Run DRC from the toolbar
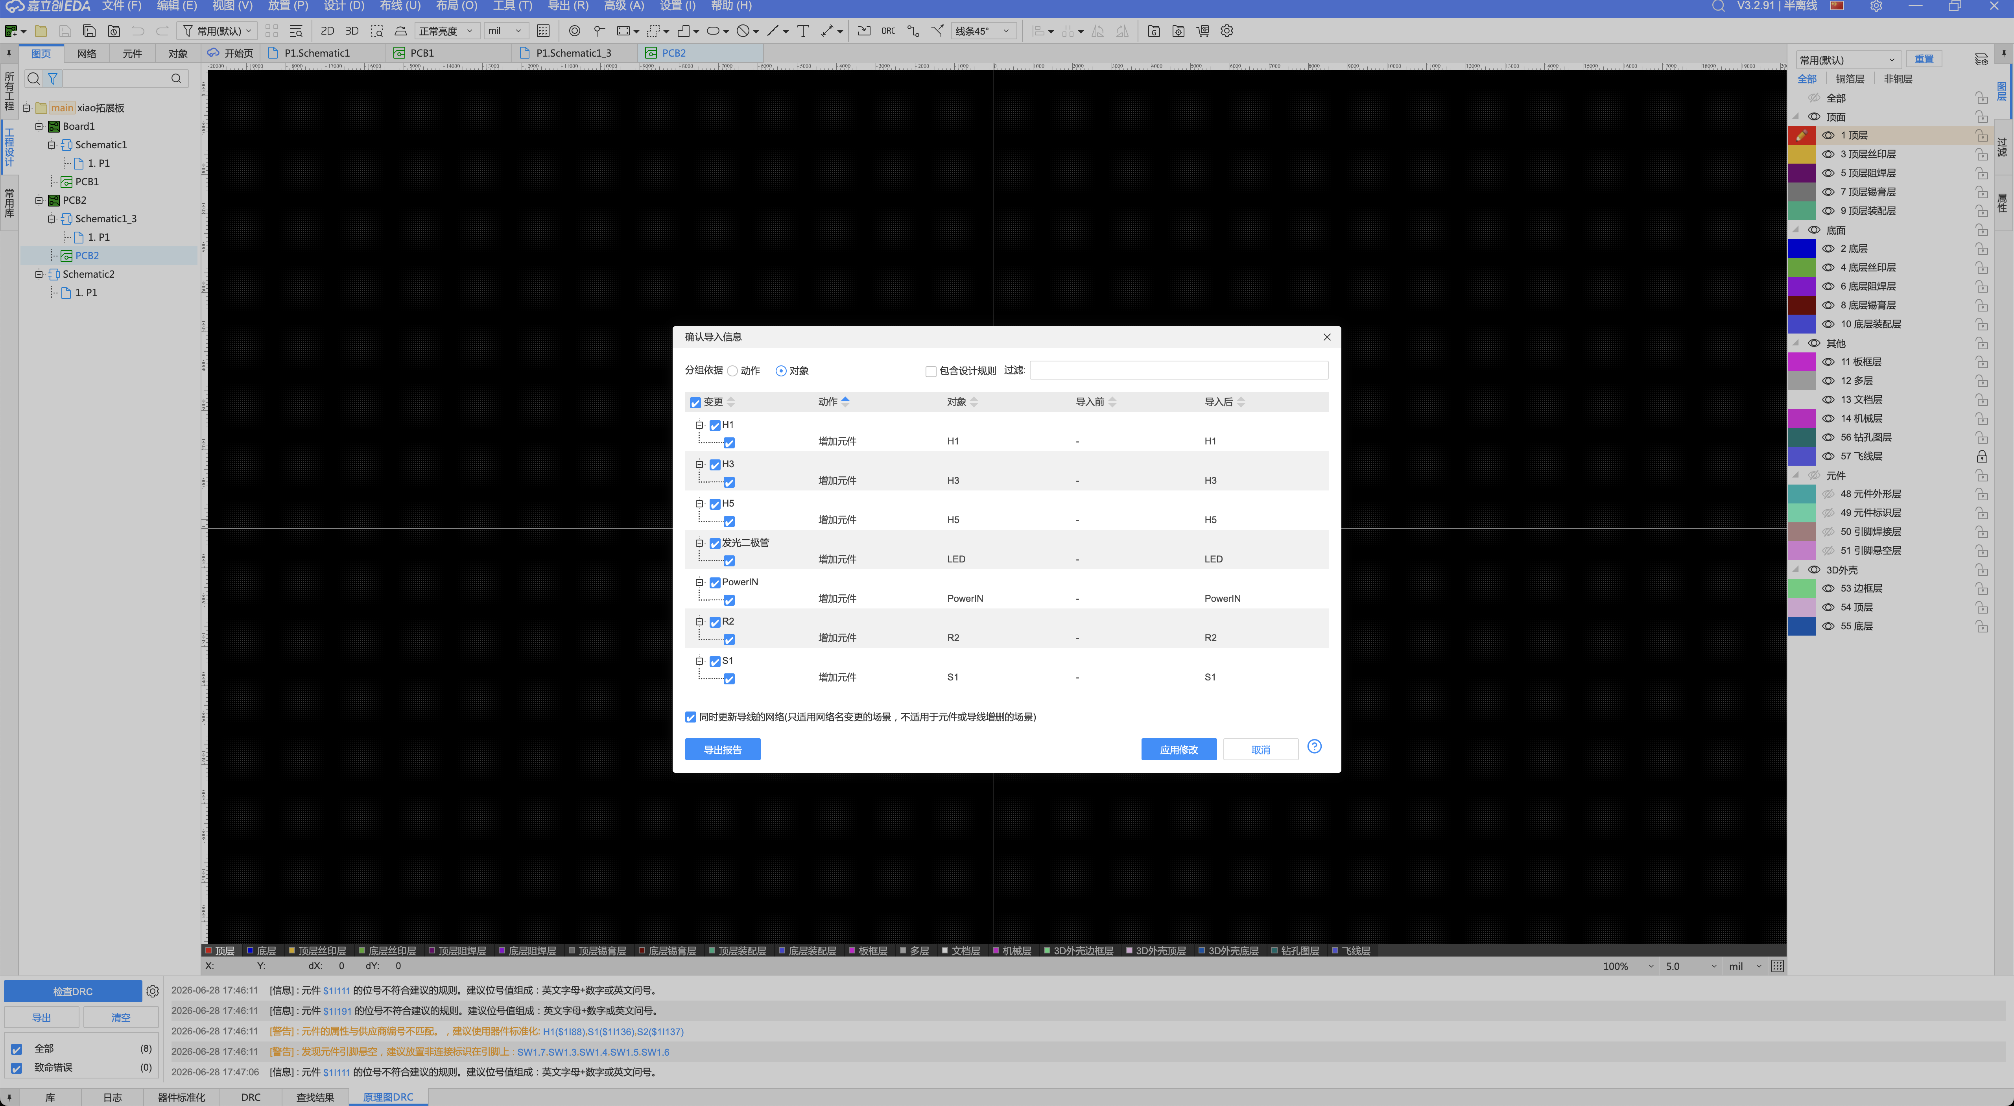This screenshot has width=2014, height=1106. 888,31
